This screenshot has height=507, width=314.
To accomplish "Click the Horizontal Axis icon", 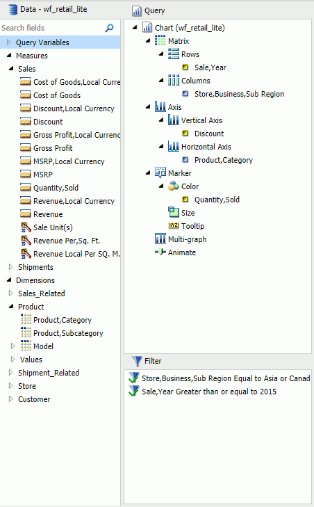I will 174,147.
